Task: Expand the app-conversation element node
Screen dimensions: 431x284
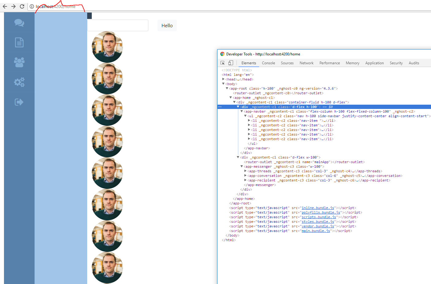Action: click(245, 176)
